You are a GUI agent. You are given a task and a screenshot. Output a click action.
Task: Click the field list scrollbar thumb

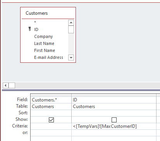tap(71, 29)
